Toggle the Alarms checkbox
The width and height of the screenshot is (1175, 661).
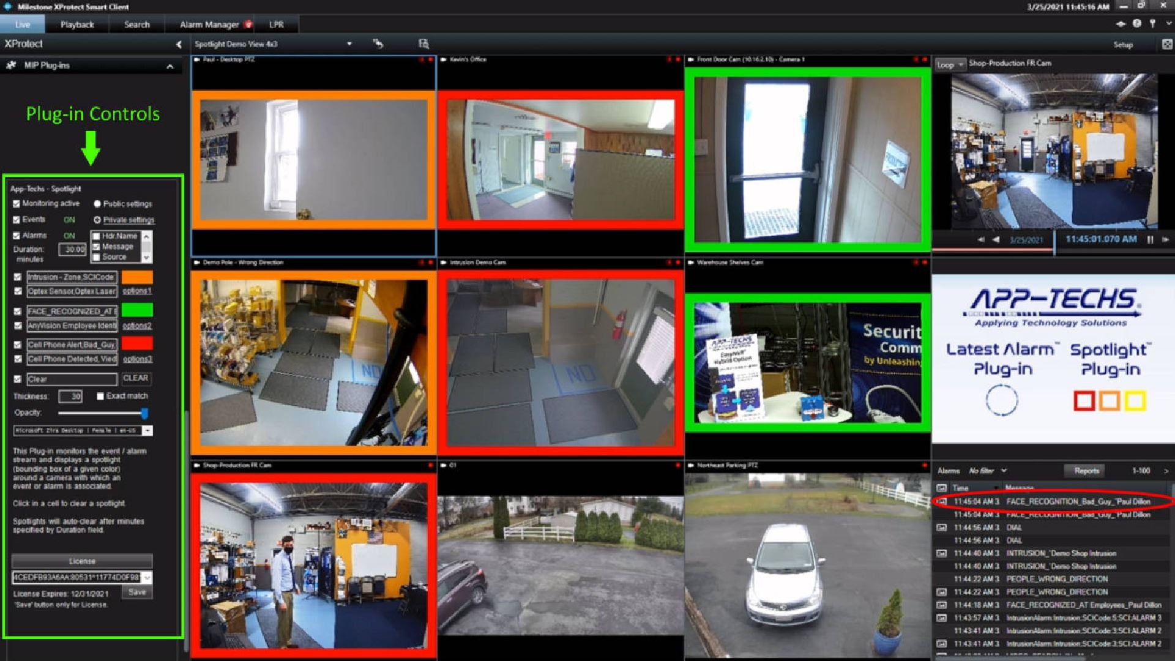(x=17, y=236)
